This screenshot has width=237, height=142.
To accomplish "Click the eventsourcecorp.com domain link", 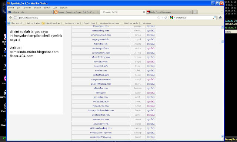I will 101,133.
